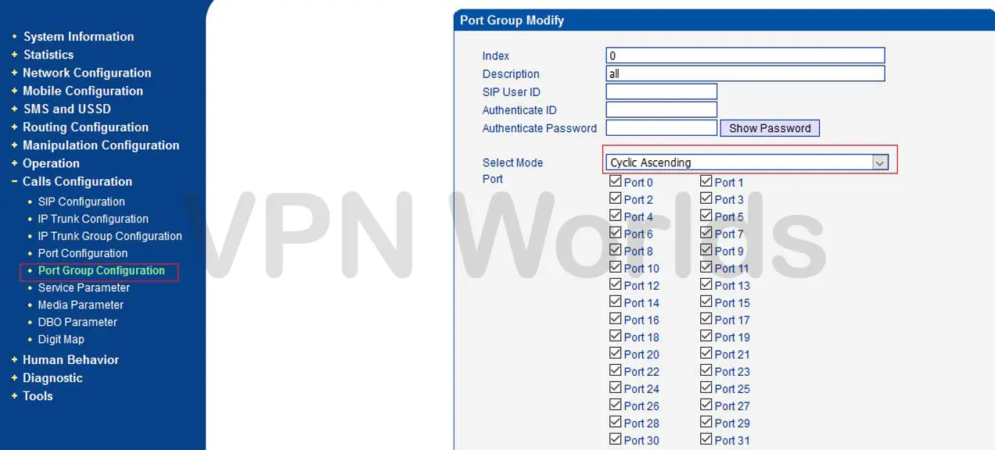The width and height of the screenshot is (995, 450).
Task: Expand the Statistics section
Action: click(x=48, y=55)
